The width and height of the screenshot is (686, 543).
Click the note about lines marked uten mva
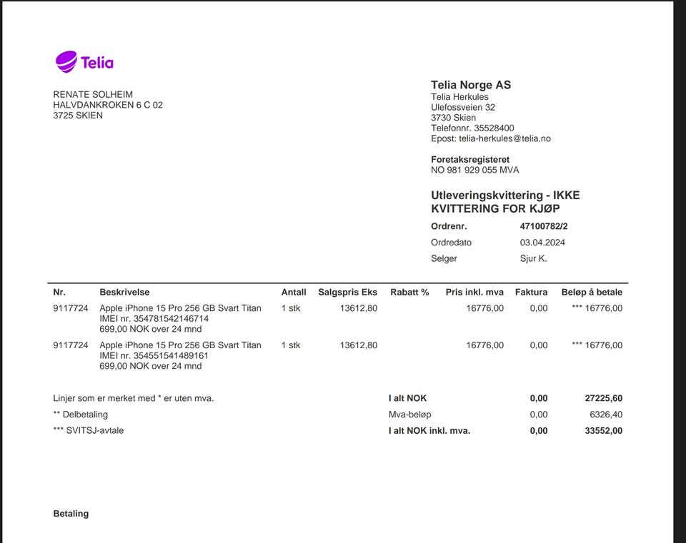(x=134, y=398)
